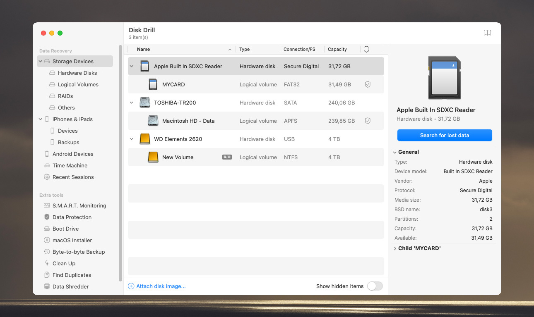Viewport: 534px width, 317px height.
Task: Click the shield protection column header
Action: [x=366, y=49]
